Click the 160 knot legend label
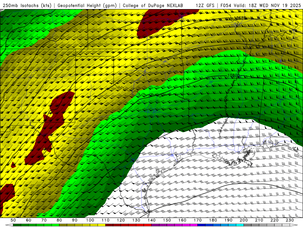The height and width of the screenshot is (227, 303). click(x=183, y=220)
